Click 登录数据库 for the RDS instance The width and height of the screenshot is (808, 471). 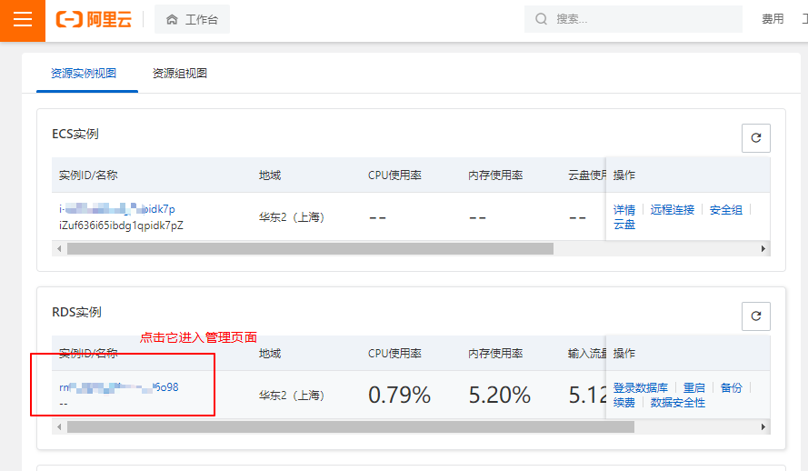point(641,387)
